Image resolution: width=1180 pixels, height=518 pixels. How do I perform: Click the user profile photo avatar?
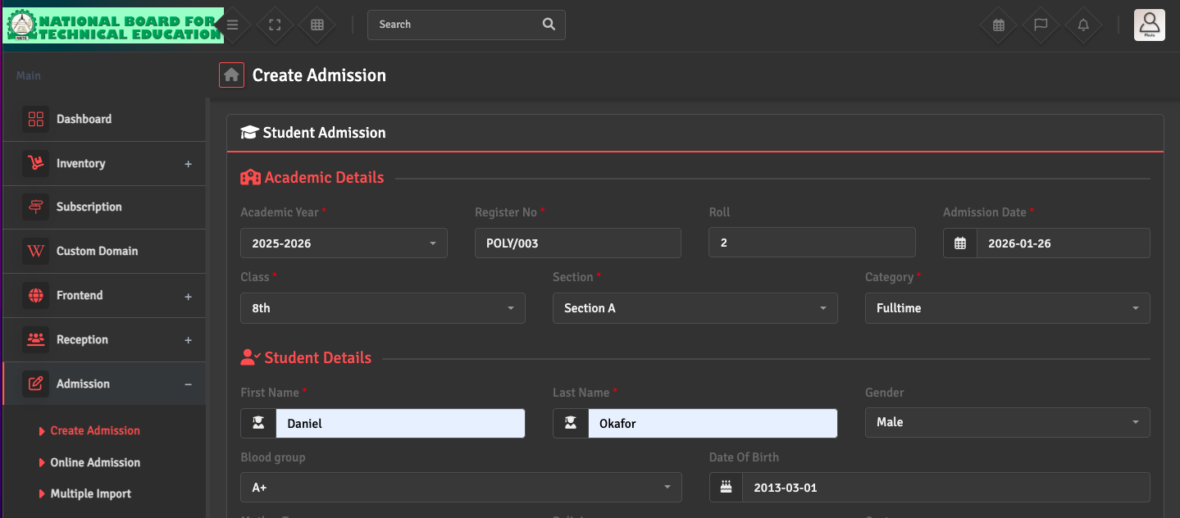tap(1149, 25)
